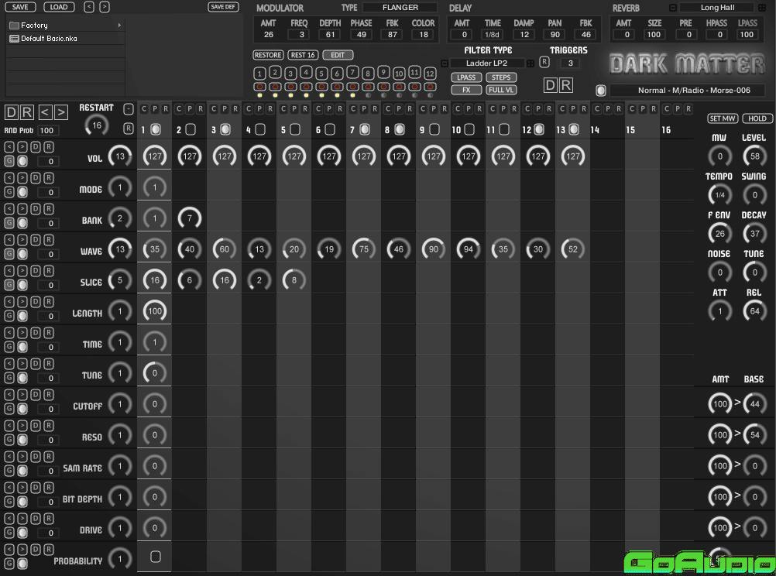Switch to the STEPS view button
Viewport: 776px width, 576px height.
click(501, 77)
